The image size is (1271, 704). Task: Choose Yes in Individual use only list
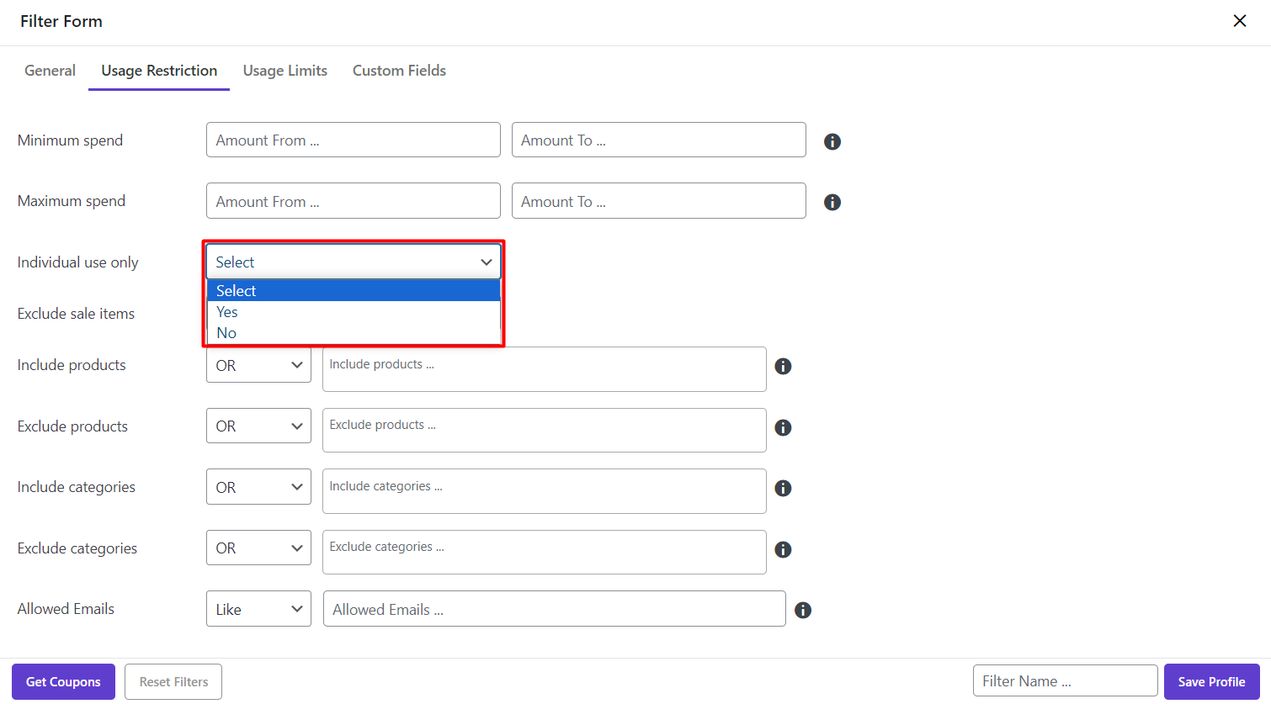[227, 312]
